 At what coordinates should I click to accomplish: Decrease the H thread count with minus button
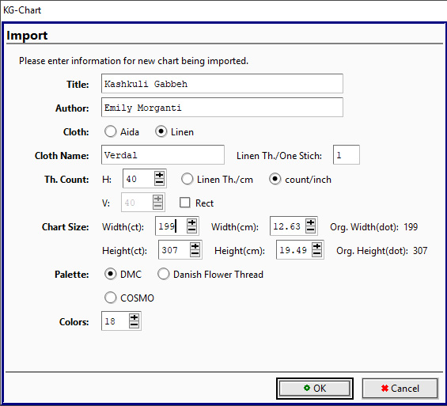tap(159, 183)
